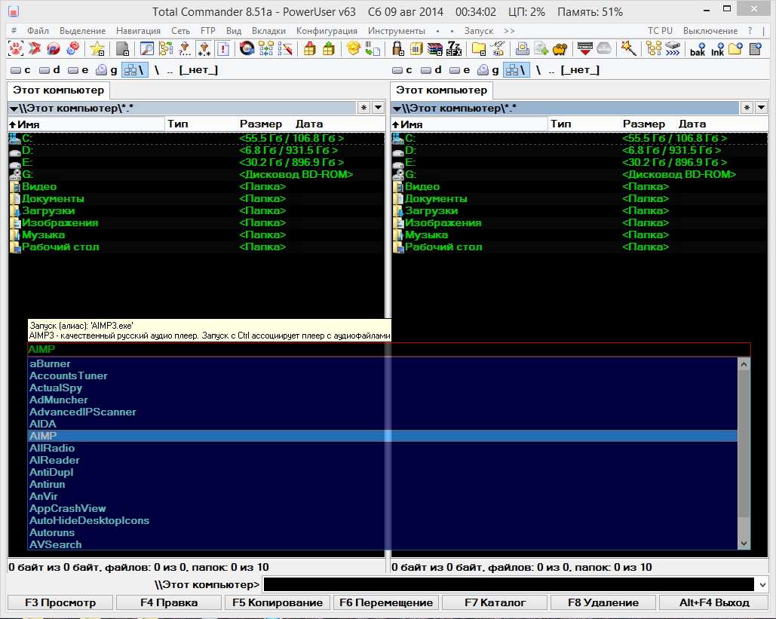
Task: Select network backslash drive in right drive bar
Action: (516, 70)
